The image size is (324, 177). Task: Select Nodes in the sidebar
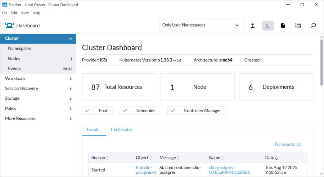[14, 59]
